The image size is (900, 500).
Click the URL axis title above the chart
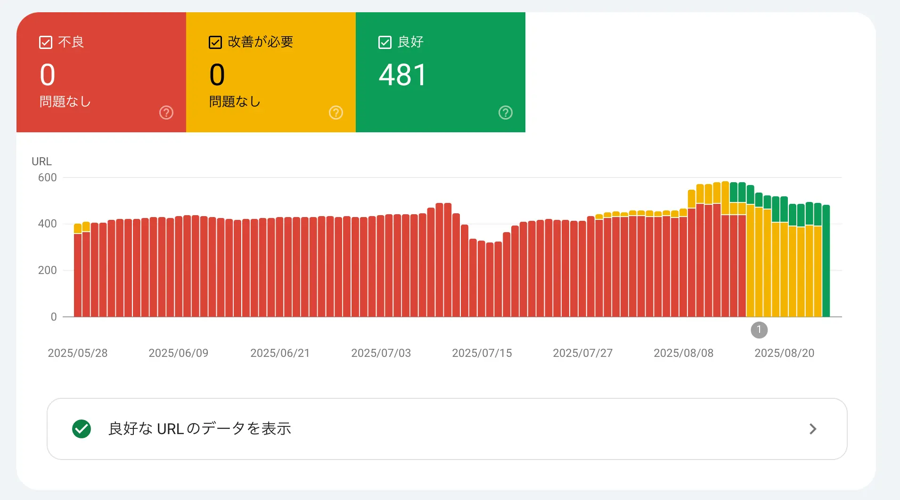point(41,161)
